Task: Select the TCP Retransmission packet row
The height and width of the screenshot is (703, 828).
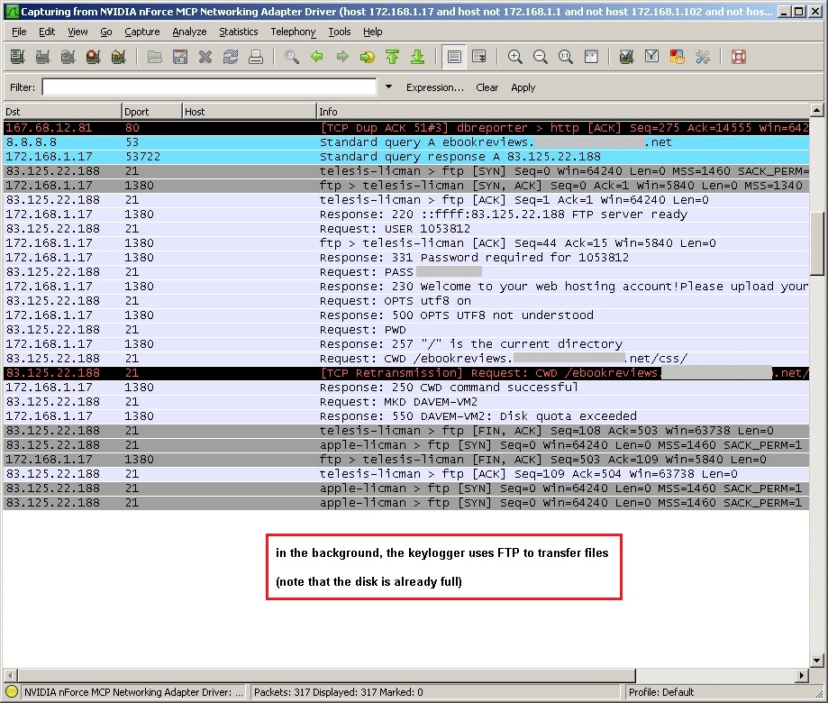Action: pos(405,373)
